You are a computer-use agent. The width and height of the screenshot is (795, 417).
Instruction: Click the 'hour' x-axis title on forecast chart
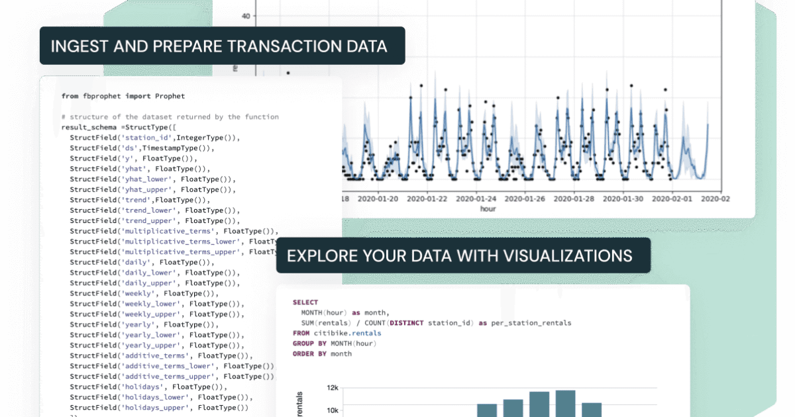(x=488, y=208)
